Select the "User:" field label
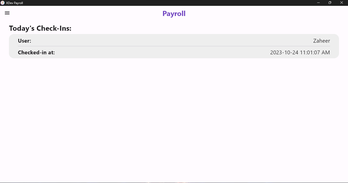348x183 pixels. 24,41
